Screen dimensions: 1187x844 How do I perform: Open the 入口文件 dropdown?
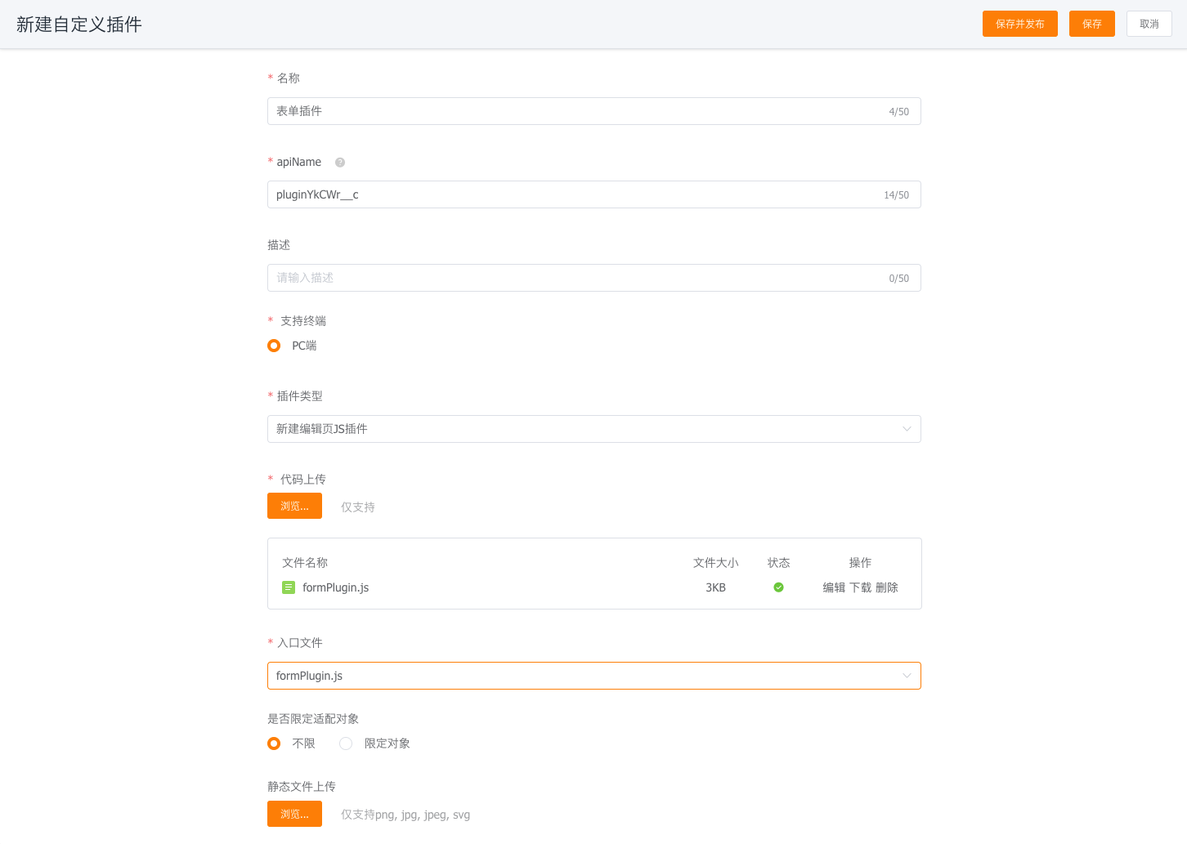(594, 676)
